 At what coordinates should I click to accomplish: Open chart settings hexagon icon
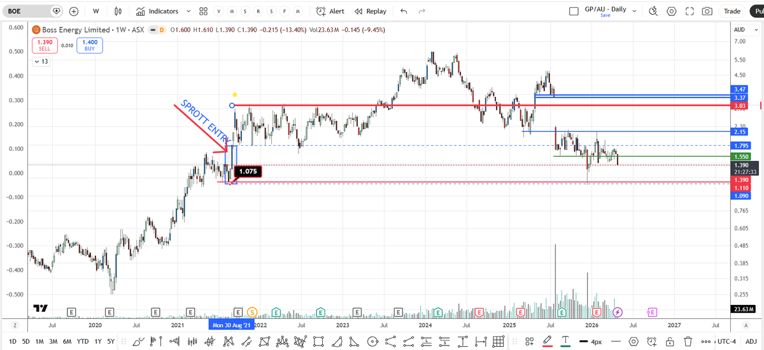671,11
